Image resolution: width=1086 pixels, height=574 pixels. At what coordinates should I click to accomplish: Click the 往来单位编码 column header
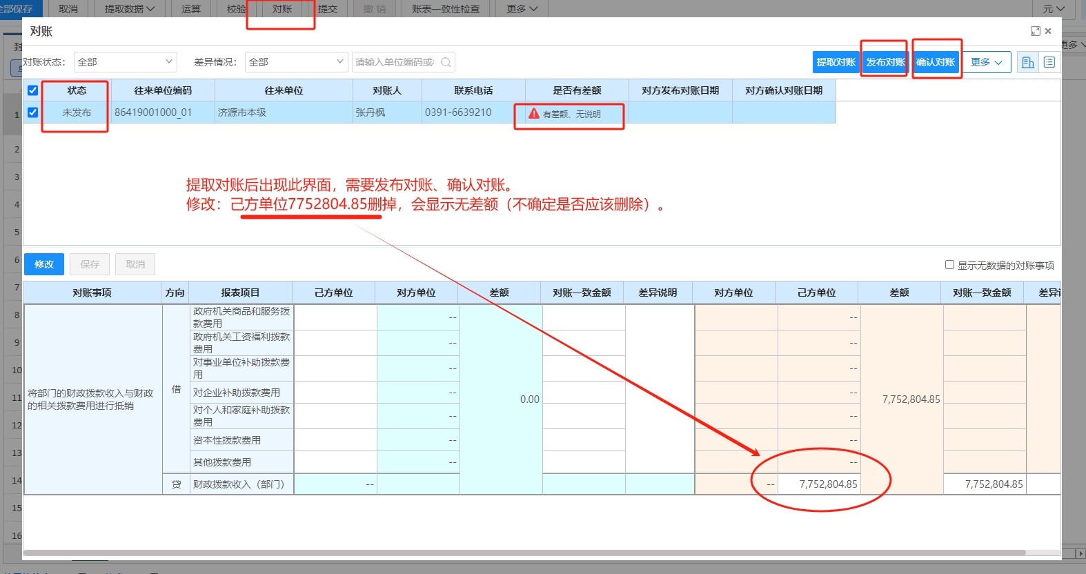coord(163,90)
